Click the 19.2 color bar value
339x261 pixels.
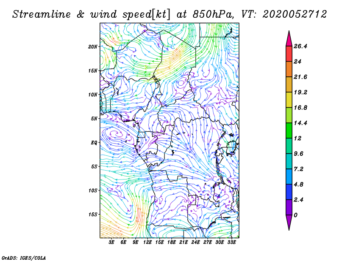click(x=300, y=92)
